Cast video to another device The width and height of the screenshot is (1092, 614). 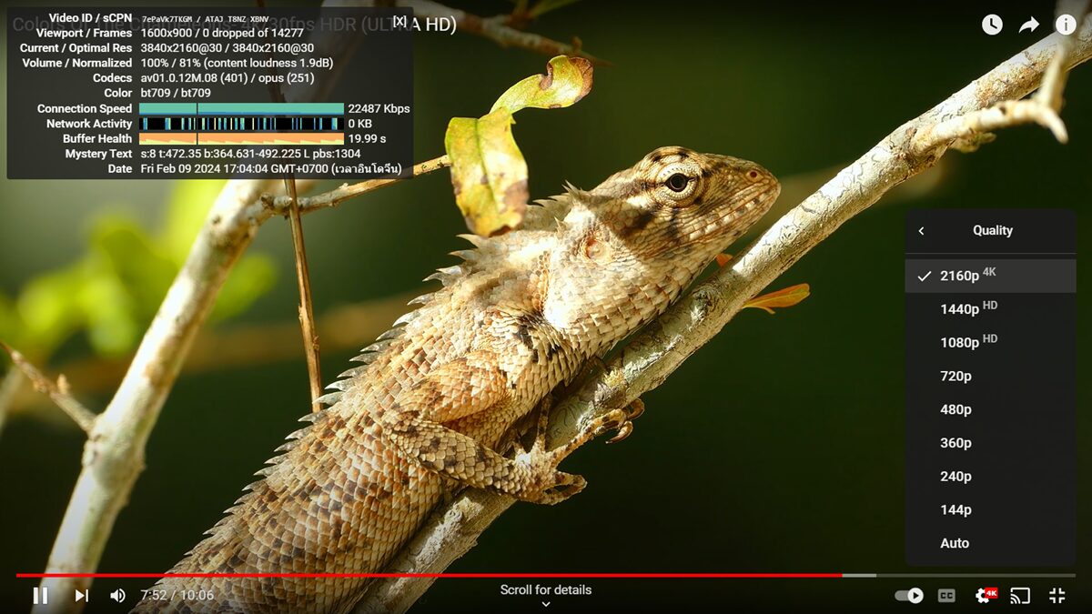pos(1020,596)
